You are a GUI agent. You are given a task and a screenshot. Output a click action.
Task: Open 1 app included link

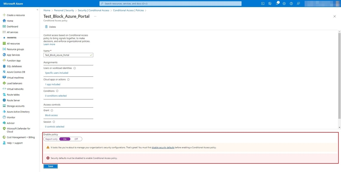53,84
